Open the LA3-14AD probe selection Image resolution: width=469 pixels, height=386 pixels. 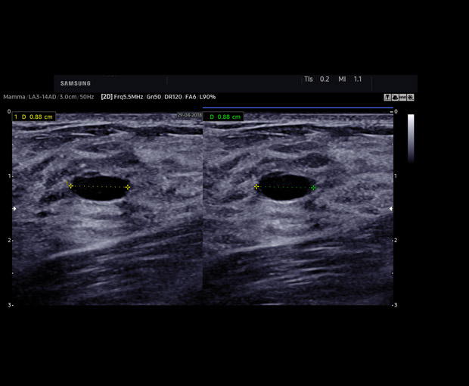click(42, 97)
